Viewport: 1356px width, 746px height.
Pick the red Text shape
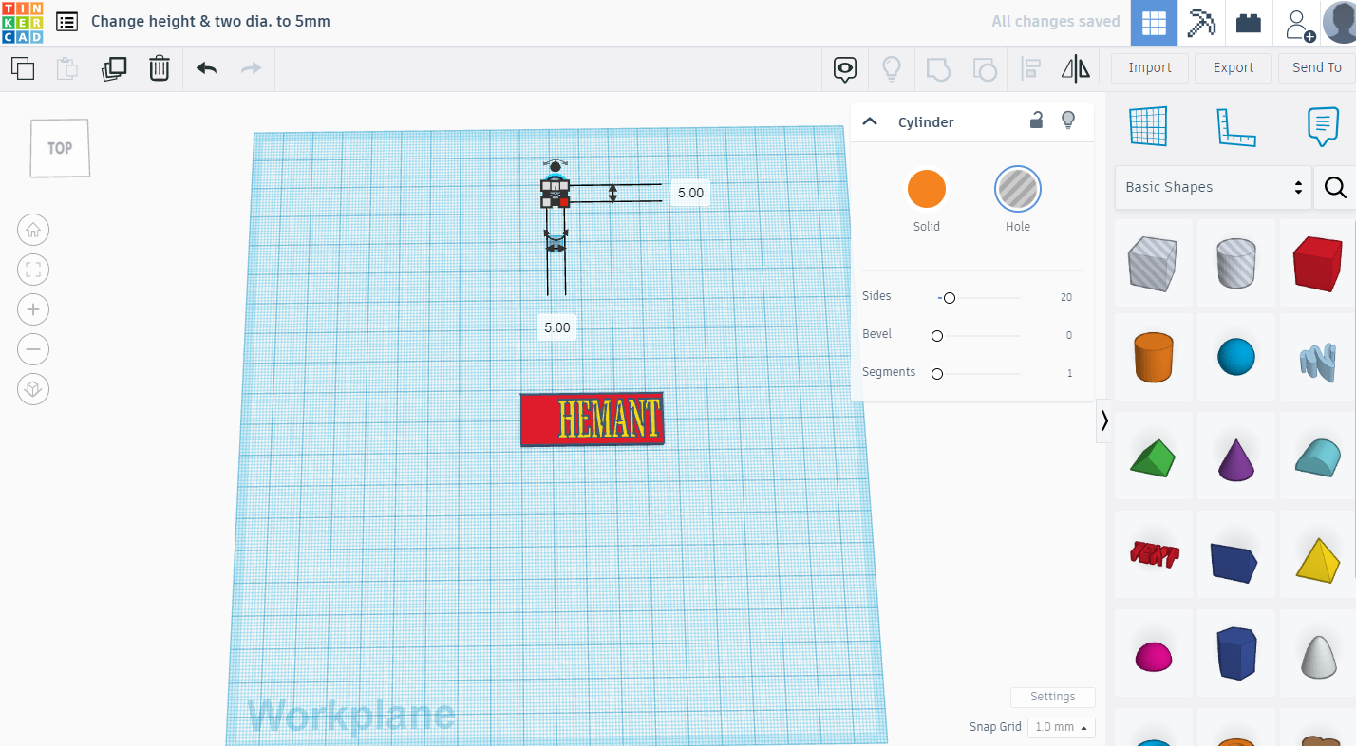point(1154,554)
